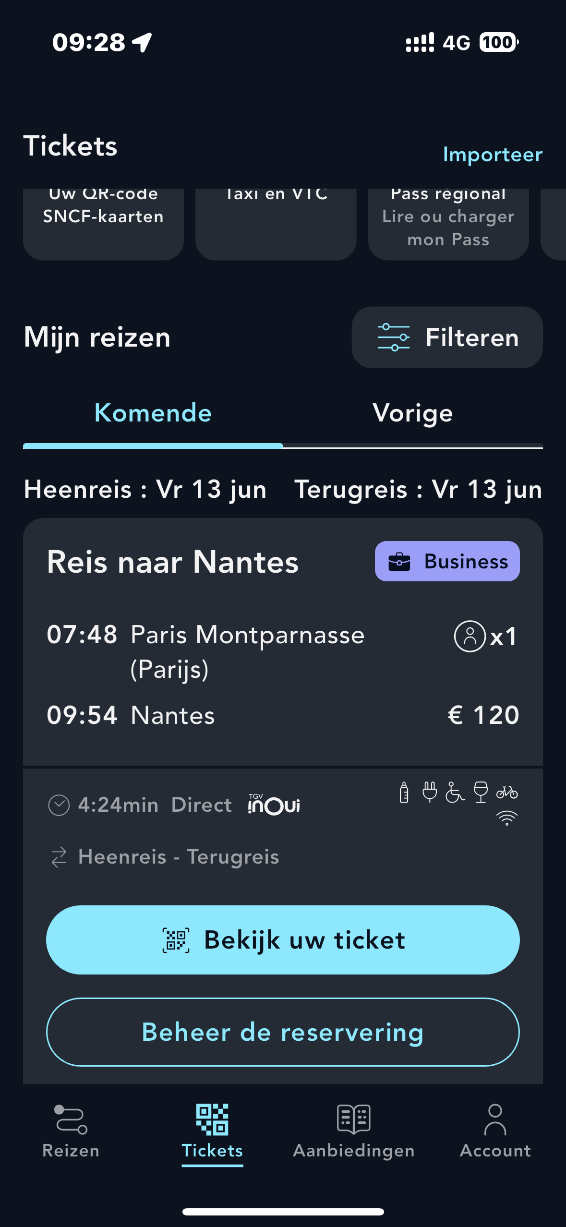Open the Account profile icon

[x=495, y=1119]
